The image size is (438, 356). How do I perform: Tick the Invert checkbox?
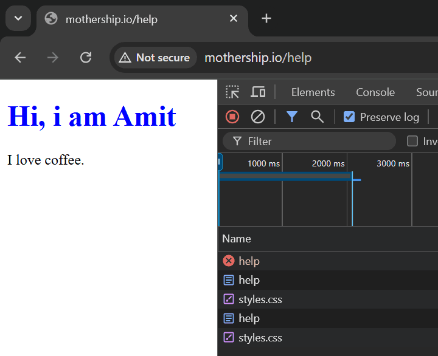tap(412, 141)
